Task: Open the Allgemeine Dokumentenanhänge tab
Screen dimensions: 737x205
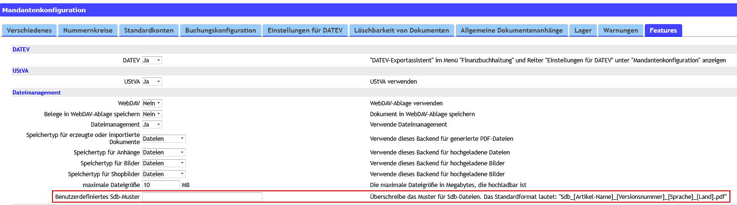Action: click(512, 30)
